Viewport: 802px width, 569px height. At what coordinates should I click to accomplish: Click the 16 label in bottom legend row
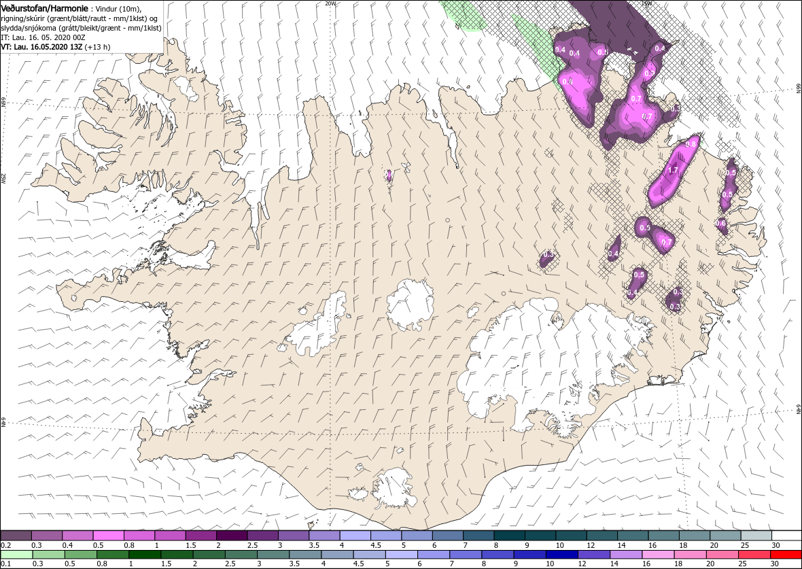pos(646,564)
